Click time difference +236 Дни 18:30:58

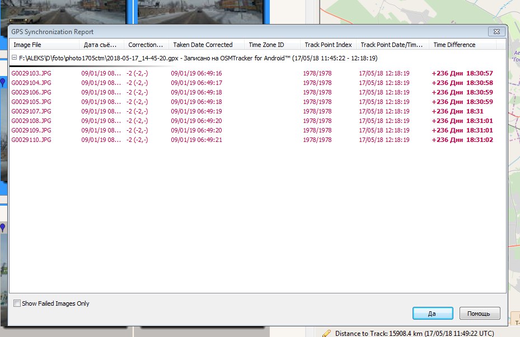[x=462, y=83]
